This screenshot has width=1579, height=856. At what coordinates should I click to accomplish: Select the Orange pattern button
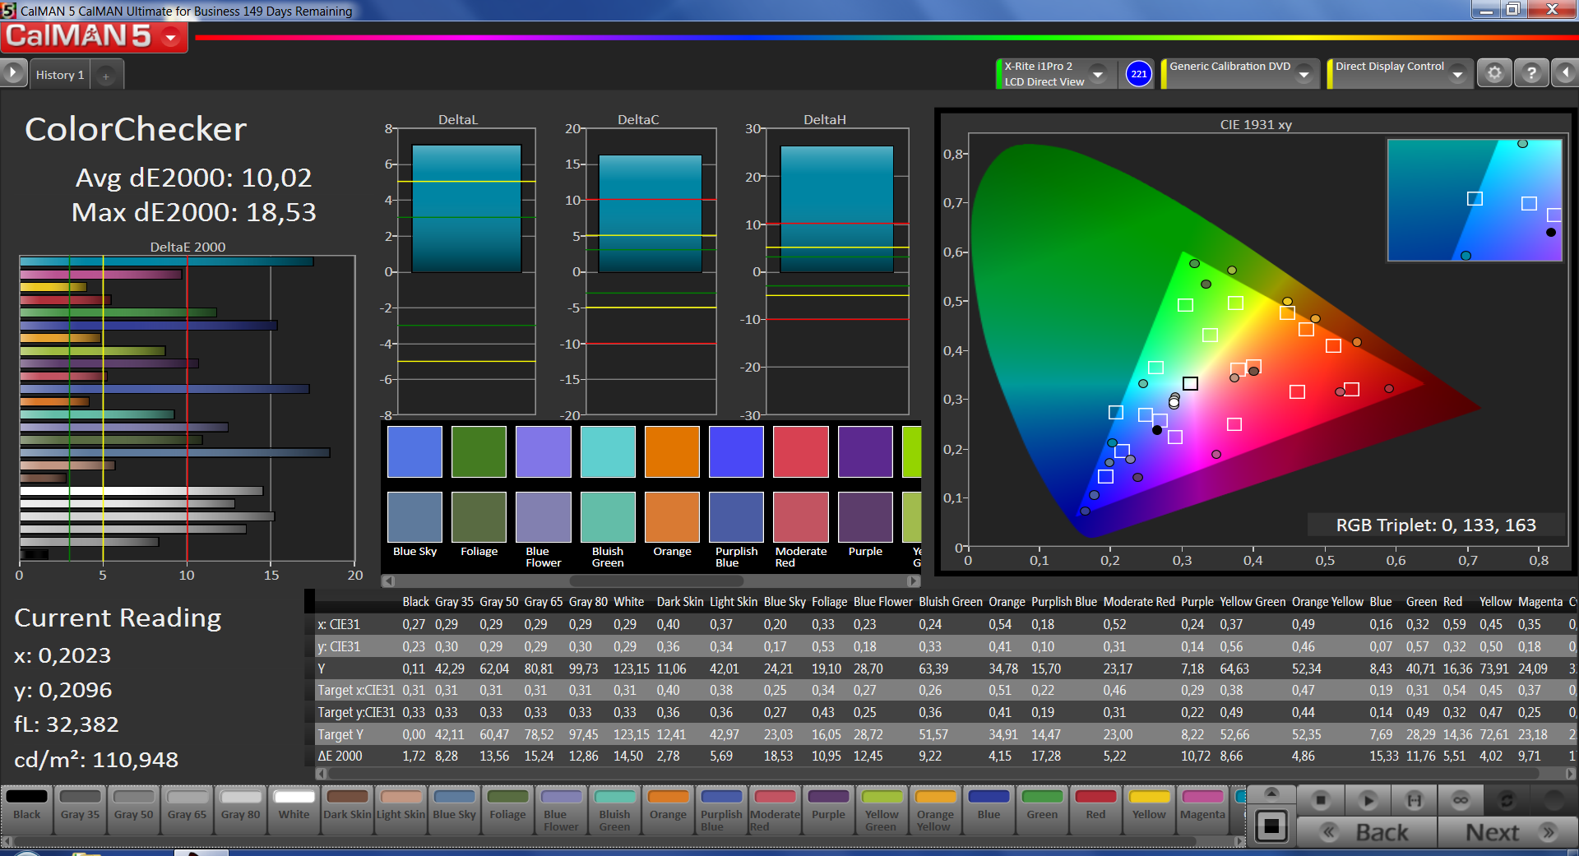[x=669, y=810]
